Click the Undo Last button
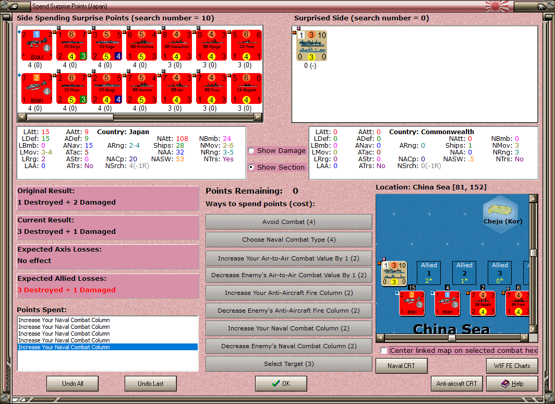The image size is (555, 404). (x=150, y=384)
